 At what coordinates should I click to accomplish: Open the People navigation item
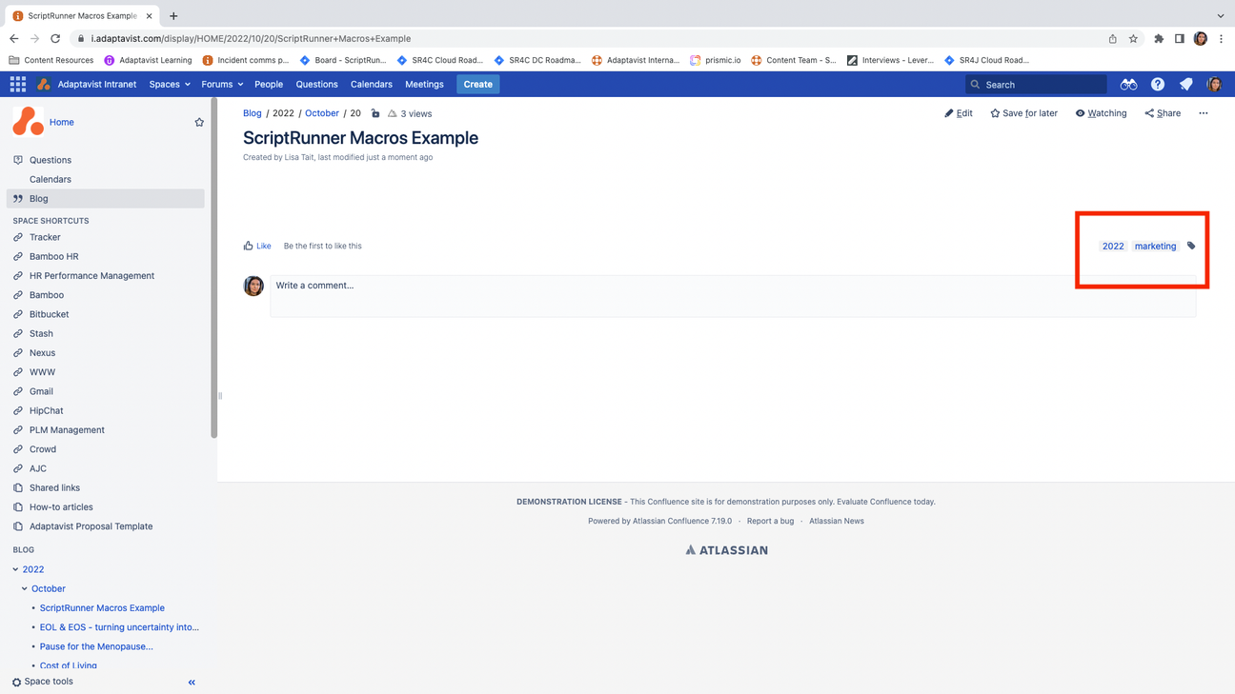tap(269, 84)
